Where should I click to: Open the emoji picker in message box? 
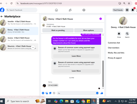coord(97,93)
